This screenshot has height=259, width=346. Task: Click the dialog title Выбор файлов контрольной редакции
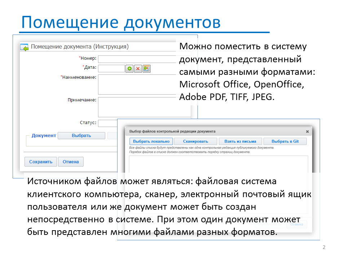[x=172, y=132]
